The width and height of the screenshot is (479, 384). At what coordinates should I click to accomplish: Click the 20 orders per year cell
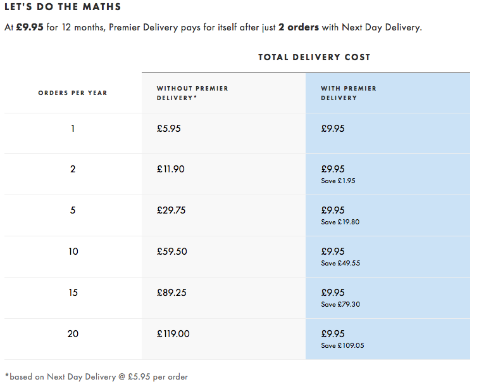pyautogui.click(x=73, y=334)
